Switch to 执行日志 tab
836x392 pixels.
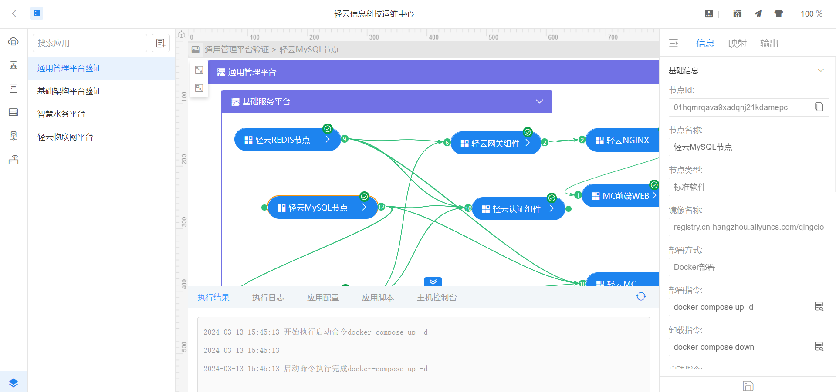pos(268,298)
